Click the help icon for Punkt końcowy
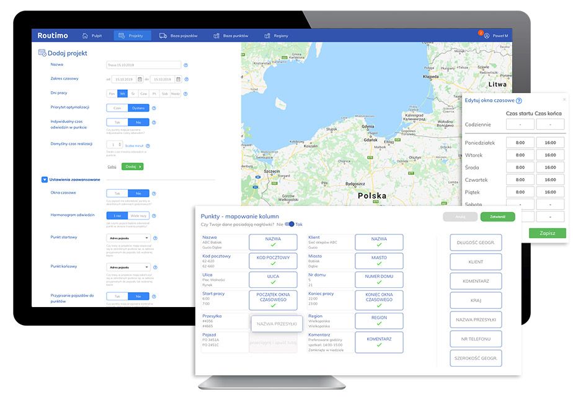Viewport: 573px width, 402px height. (x=155, y=267)
